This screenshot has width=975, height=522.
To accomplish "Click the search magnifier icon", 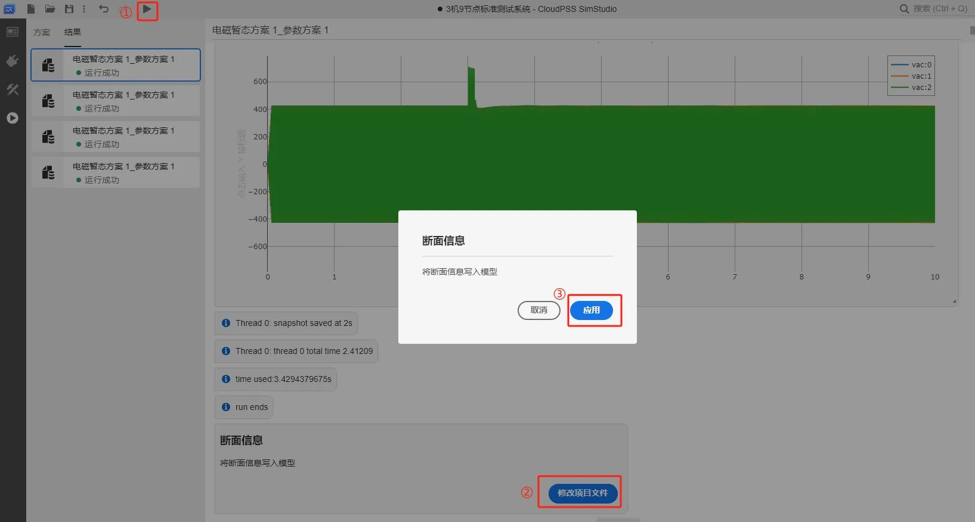I will [x=904, y=9].
